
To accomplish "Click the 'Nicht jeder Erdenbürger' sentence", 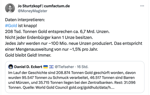I will pyautogui.click(x=49, y=38).
